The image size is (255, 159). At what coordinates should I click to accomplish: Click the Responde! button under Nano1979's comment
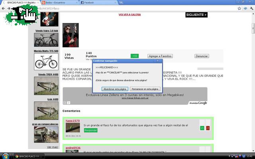(x=90, y=130)
